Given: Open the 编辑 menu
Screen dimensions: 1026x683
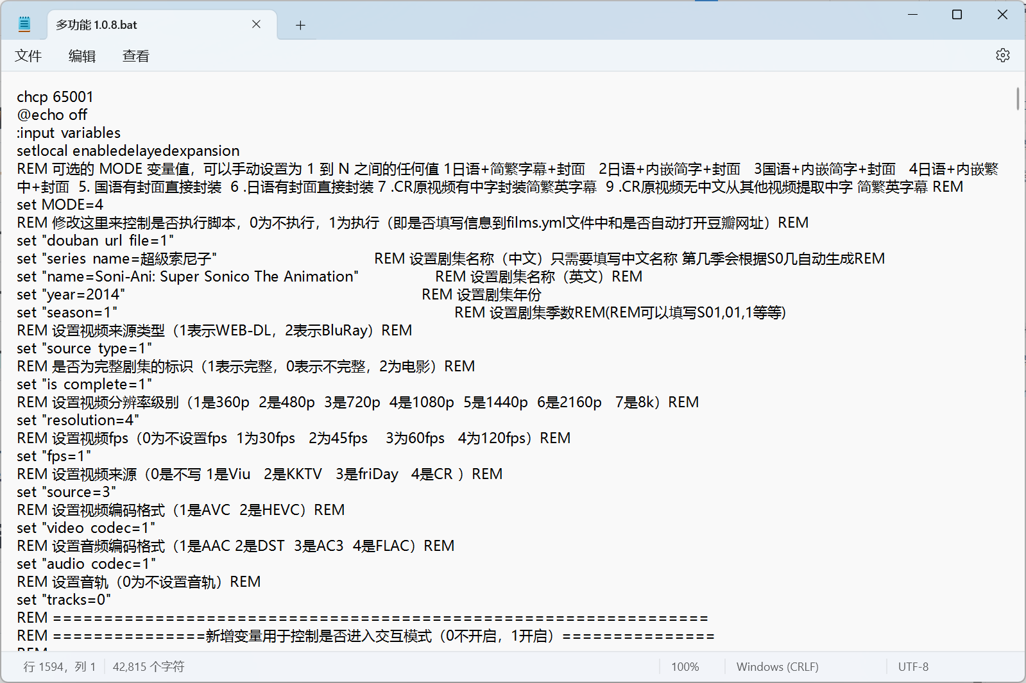Looking at the screenshot, I should coord(82,56).
